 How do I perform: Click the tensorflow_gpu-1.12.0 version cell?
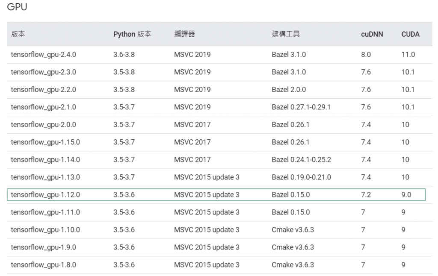pos(45,195)
